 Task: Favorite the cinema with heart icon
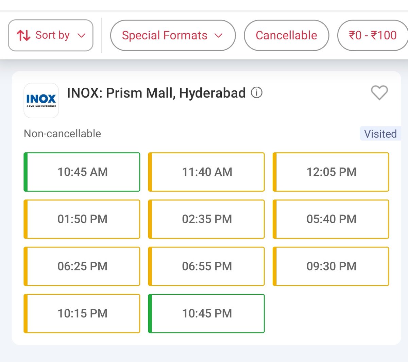(379, 92)
